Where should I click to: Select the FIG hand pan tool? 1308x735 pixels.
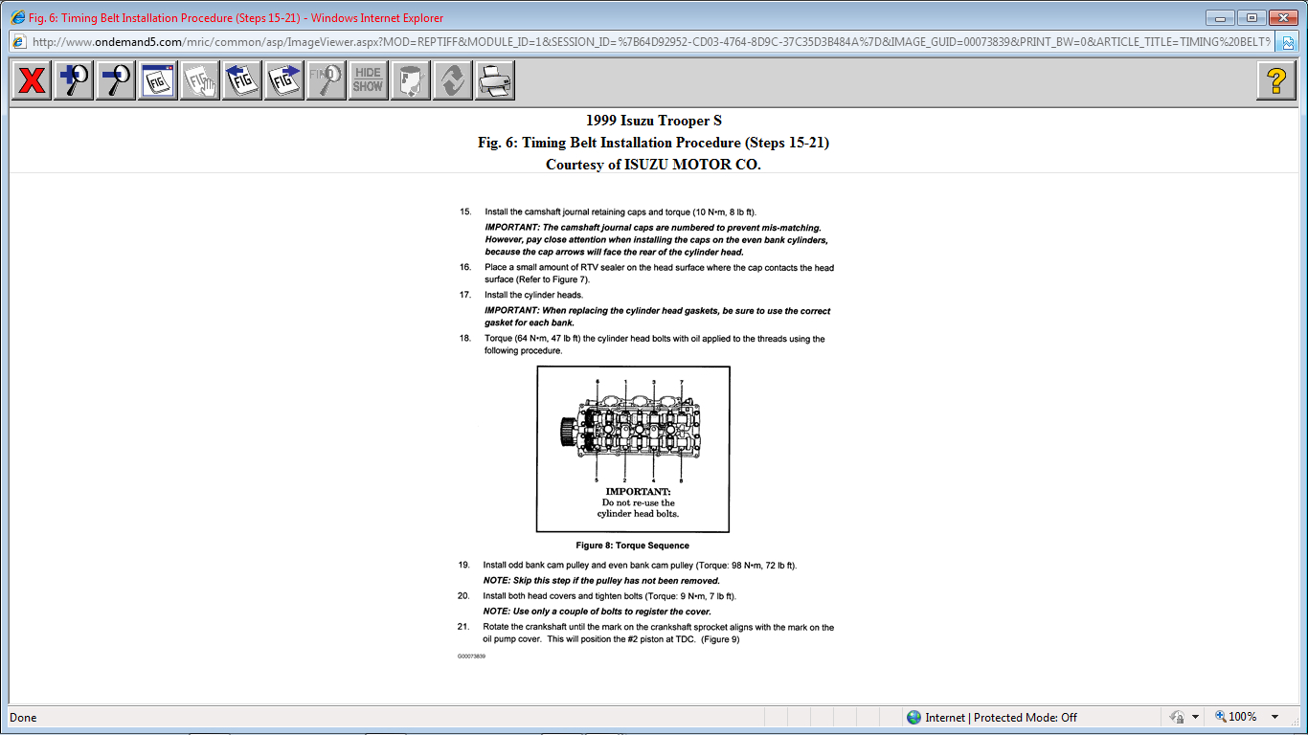point(200,80)
